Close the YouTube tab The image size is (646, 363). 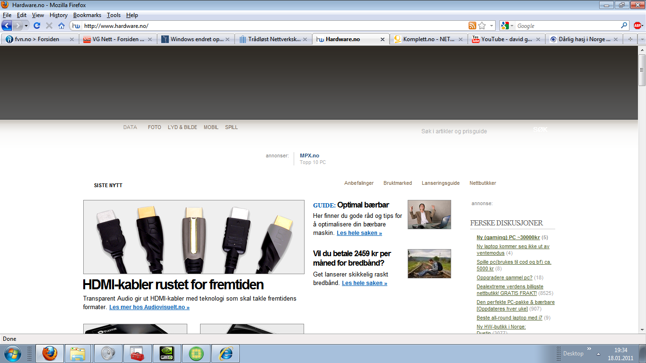(x=538, y=39)
